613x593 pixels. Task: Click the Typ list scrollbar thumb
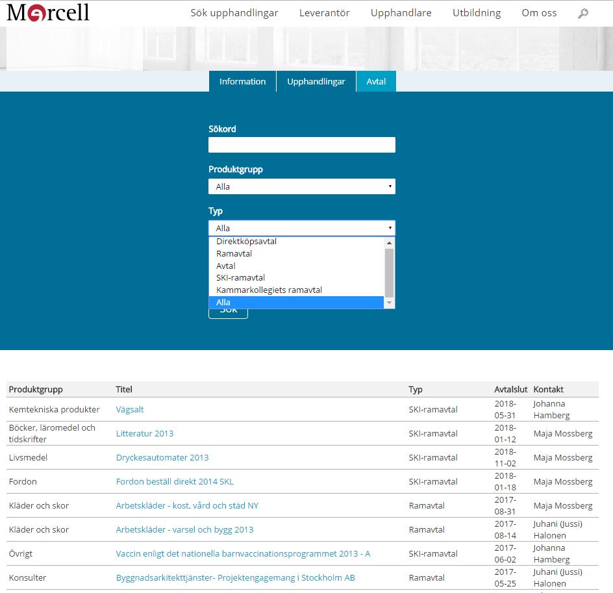click(389, 273)
